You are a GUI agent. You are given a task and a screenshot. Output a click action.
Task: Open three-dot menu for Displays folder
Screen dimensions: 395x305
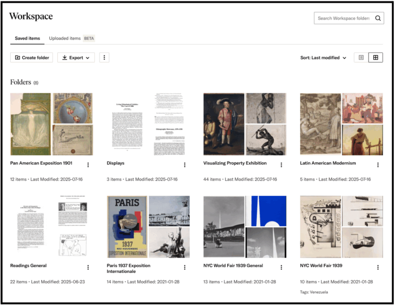(x=185, y=165)
